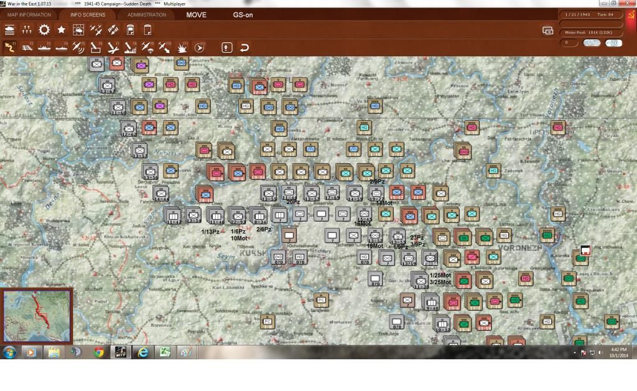637x391 pixels.
Task: Click the weather layers icon in toolbar
Action: point(9,30)
